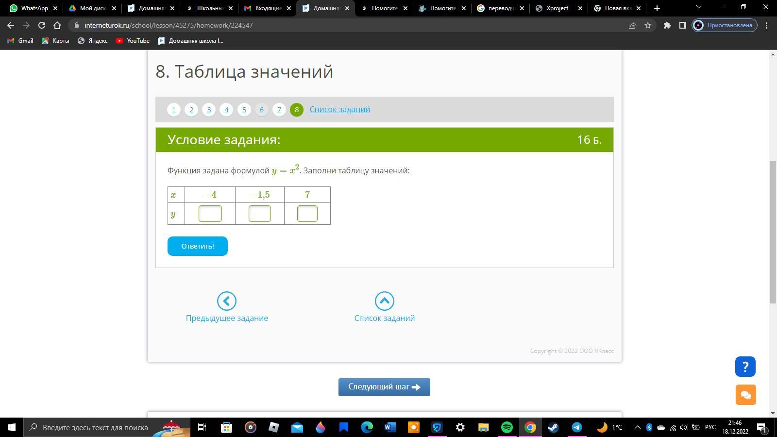
Task: Click the blue question mark help icon
Action: pyautogui.click(x=745, y=367)
